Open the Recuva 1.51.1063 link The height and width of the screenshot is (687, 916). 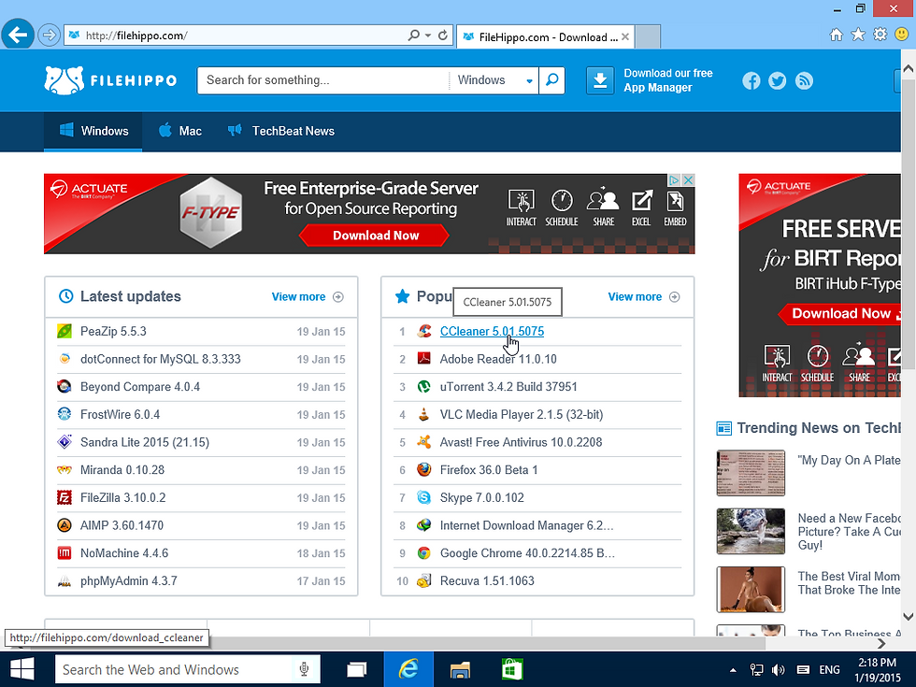(x=487, y=580)
